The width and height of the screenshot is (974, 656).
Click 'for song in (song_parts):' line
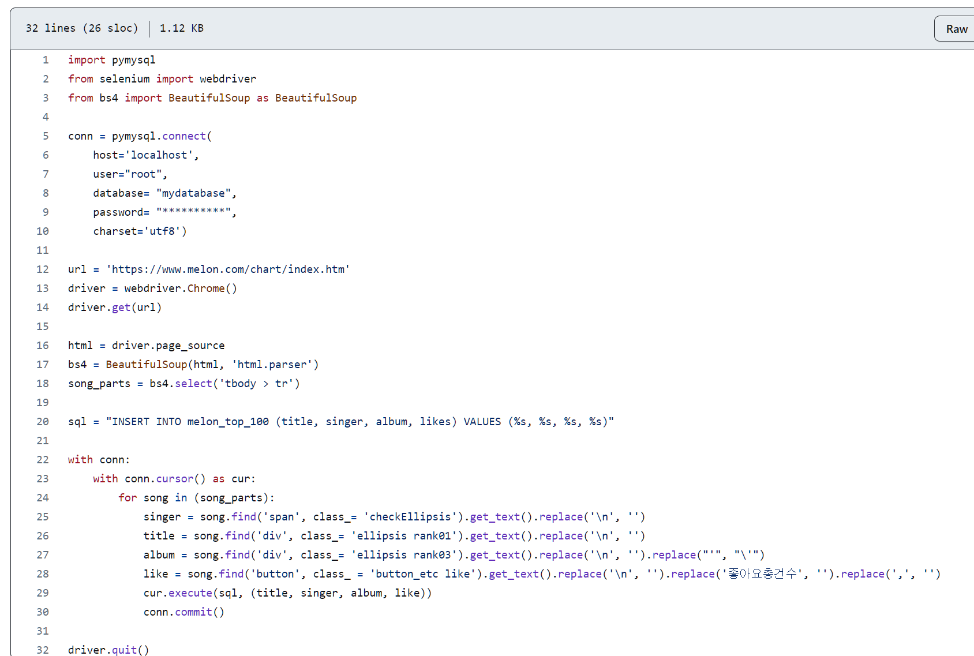197,498
